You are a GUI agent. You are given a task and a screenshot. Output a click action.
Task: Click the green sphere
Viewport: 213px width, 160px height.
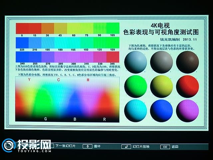(x=135, y=87)
